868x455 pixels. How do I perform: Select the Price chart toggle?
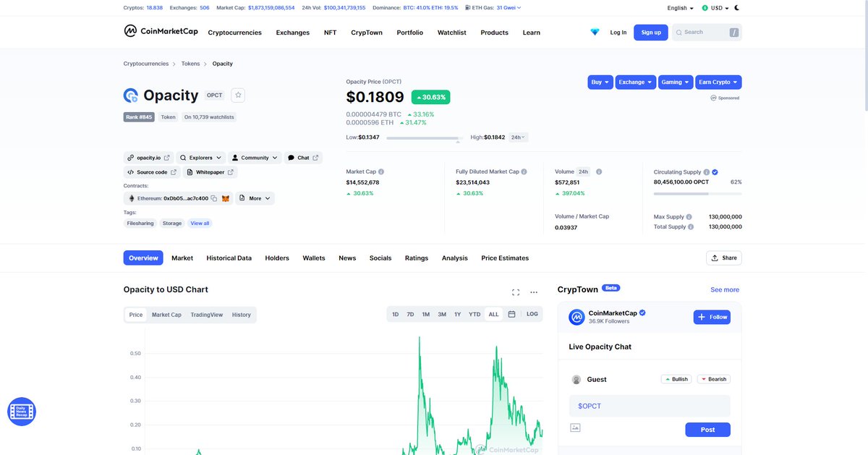(x=136, y=315)
